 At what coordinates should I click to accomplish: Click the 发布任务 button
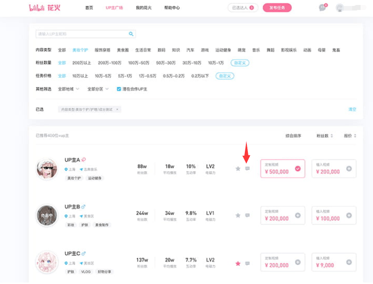point(277,8)
